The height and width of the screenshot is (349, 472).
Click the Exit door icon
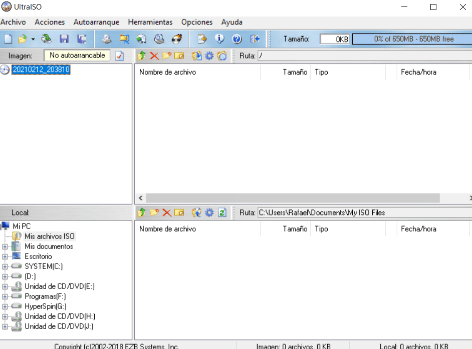[255, 38]
